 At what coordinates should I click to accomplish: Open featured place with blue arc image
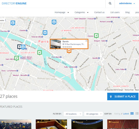click(x=87, y=124)
